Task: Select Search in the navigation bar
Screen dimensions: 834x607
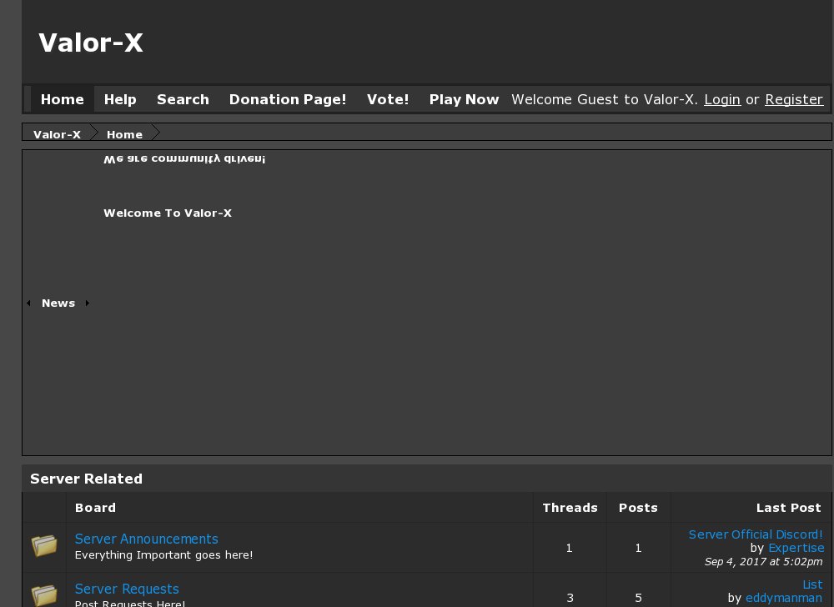Action: 183,99
